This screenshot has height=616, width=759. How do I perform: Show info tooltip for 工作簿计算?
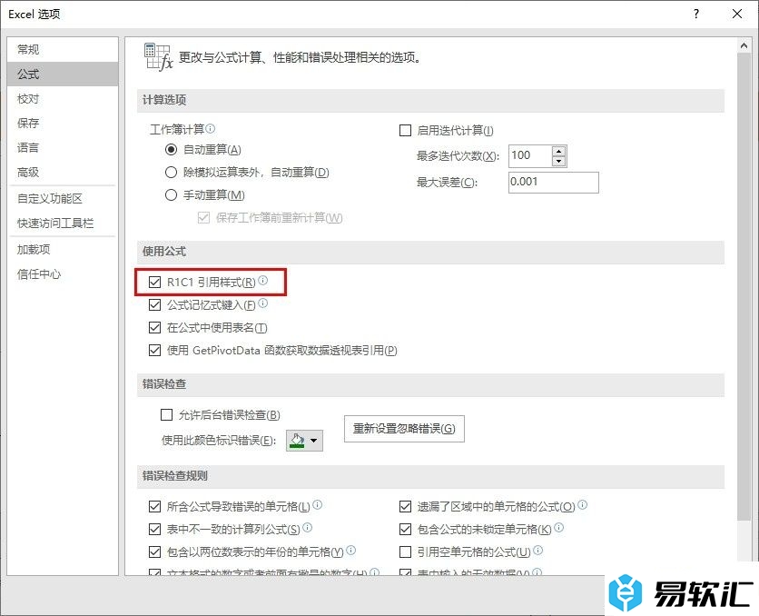210,128
